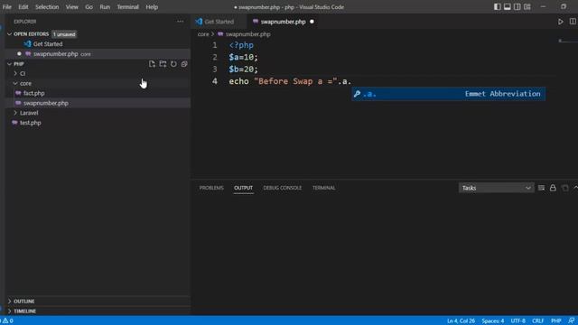Click the feedback icon in status bar

tap(571, 320)
